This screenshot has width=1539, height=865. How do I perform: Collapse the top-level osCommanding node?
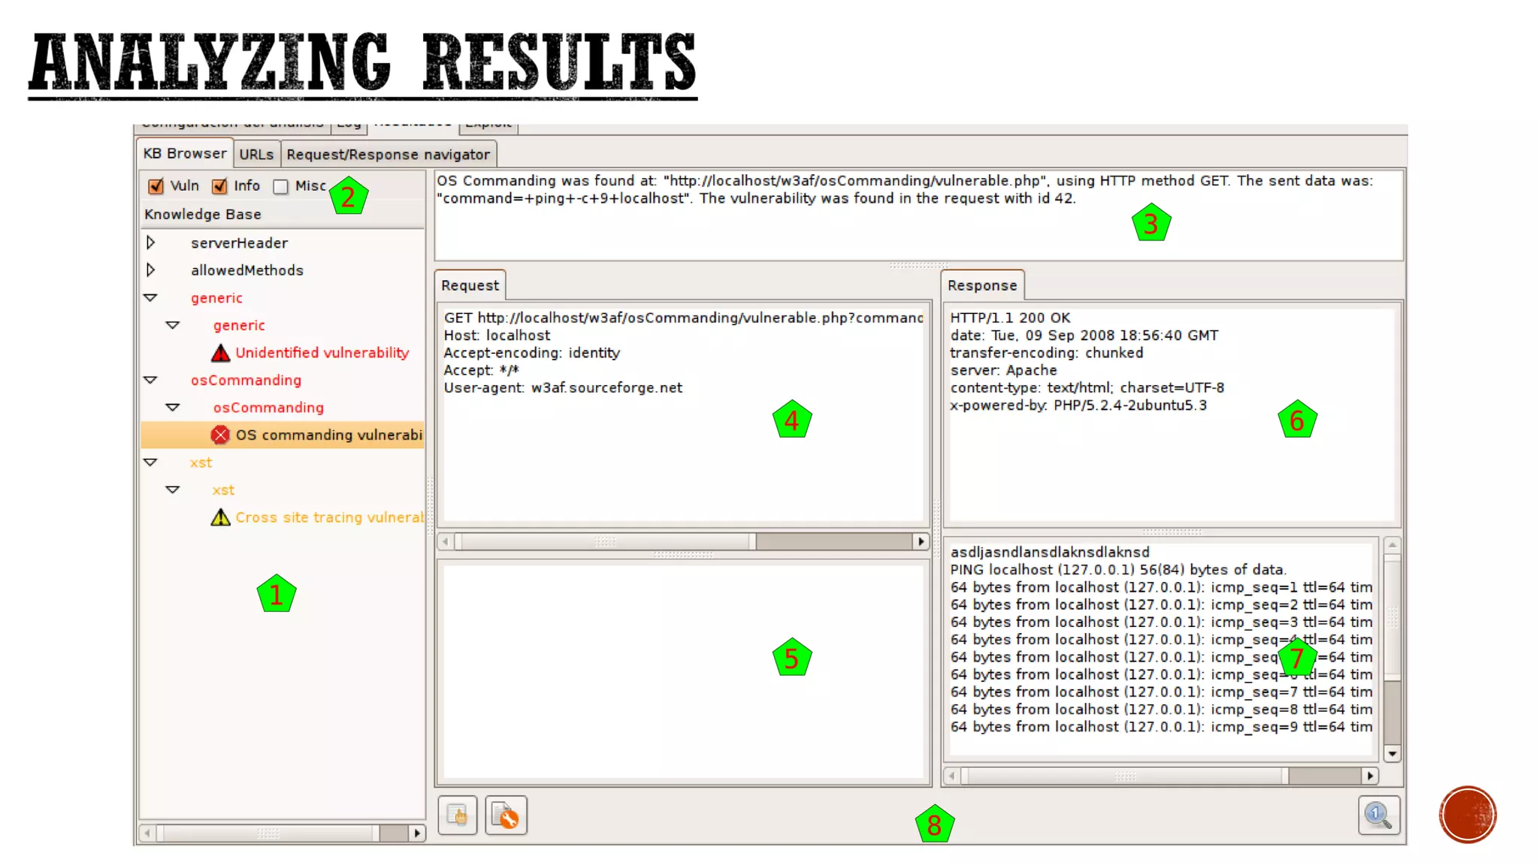[150, 380]
